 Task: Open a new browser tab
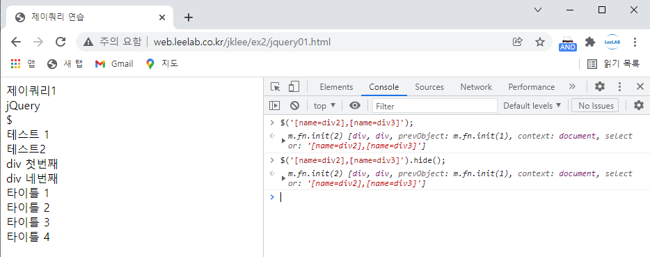click(189, 17)
